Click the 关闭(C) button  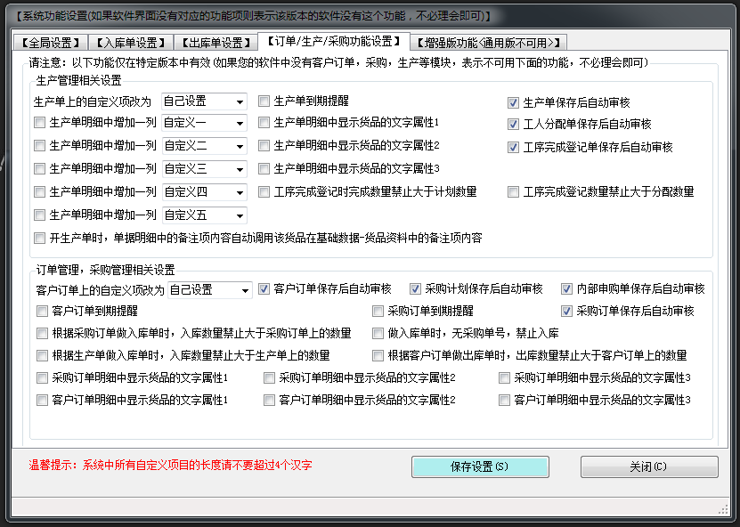click(648, 466)
